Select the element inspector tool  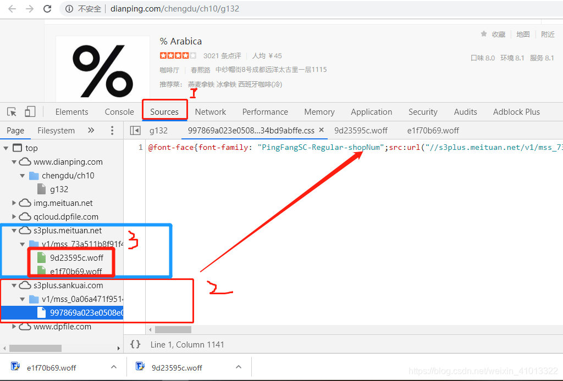12,112
